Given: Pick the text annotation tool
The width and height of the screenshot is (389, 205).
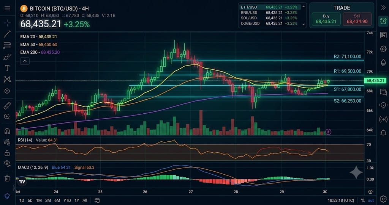Looking at the screenshot, I should (7, 68).
